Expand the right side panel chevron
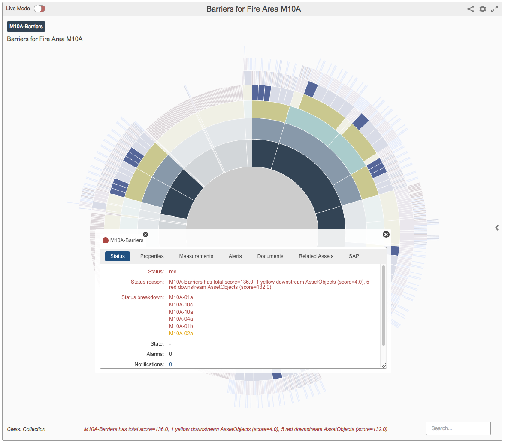 pos(497,228)
